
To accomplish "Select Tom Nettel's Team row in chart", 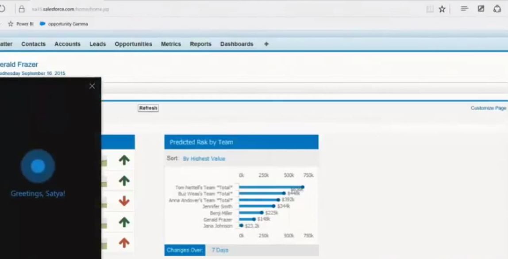I will pos(204,187).
